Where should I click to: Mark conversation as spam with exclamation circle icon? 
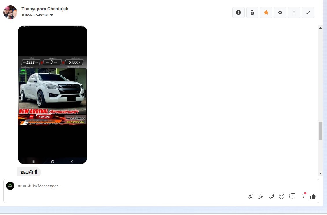coord(238,12)
